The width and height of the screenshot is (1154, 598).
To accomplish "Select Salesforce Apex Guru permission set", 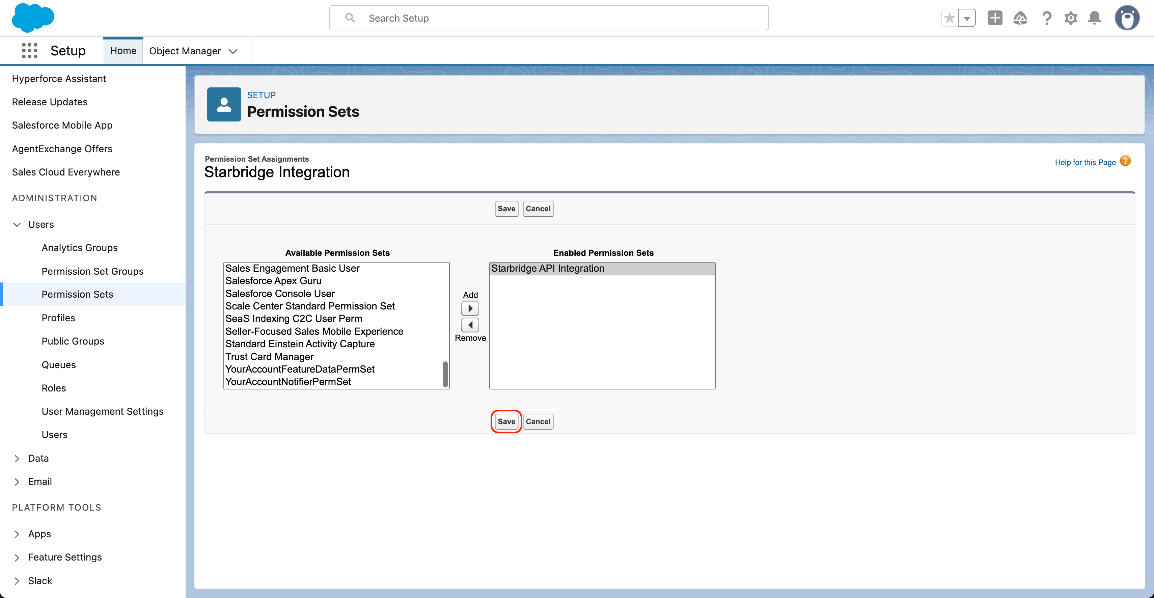I will (333, 281).
